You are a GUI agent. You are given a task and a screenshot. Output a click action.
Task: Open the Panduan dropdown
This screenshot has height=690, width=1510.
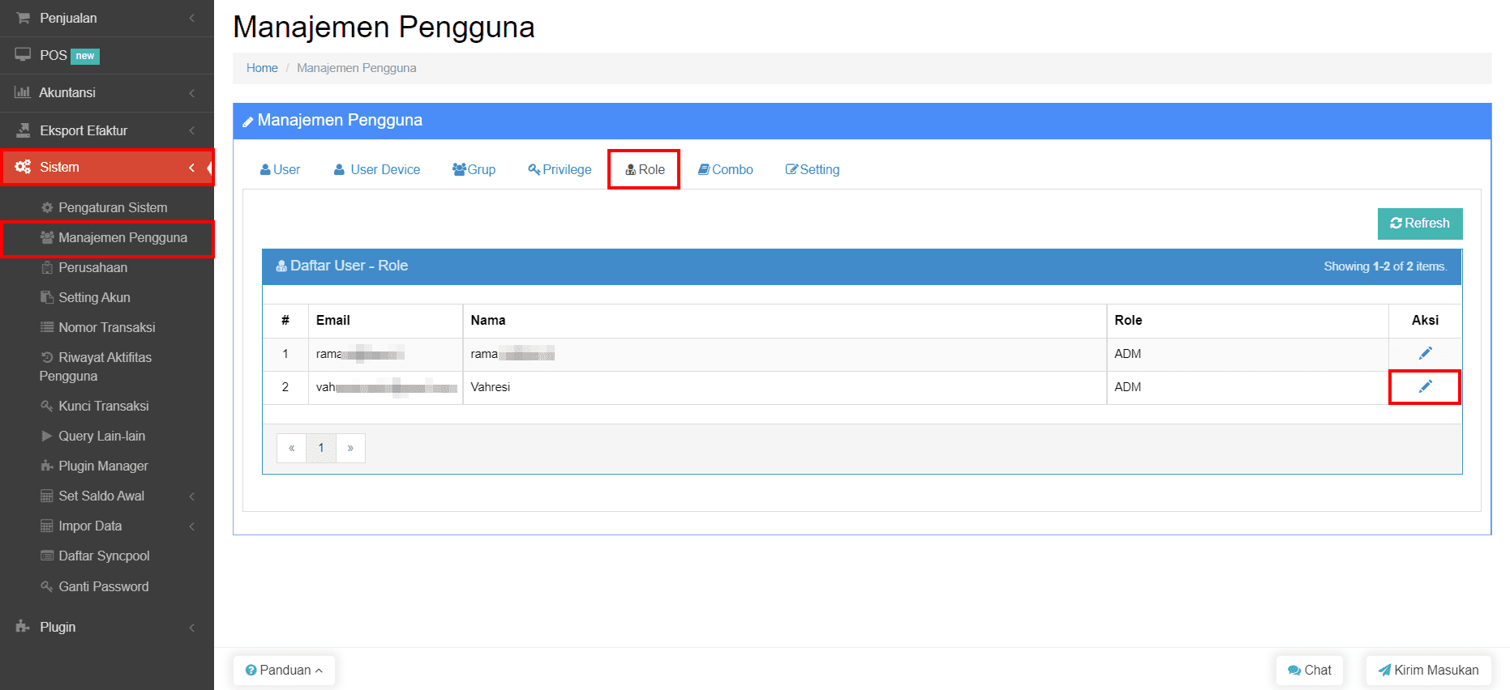[x=284, y=670]
